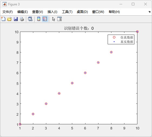Image resolution: width=152 pixels, height=137 pixels.
Task: Click the MATLAB logo in the title bar
Action: click(x=5, y=4)
